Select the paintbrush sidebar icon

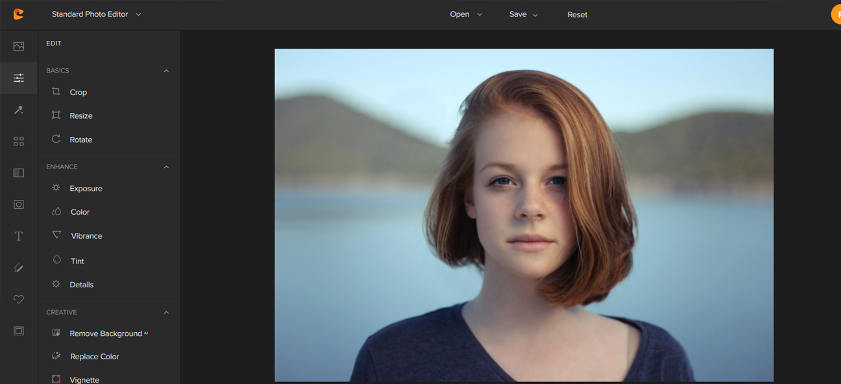click(19, 268)
